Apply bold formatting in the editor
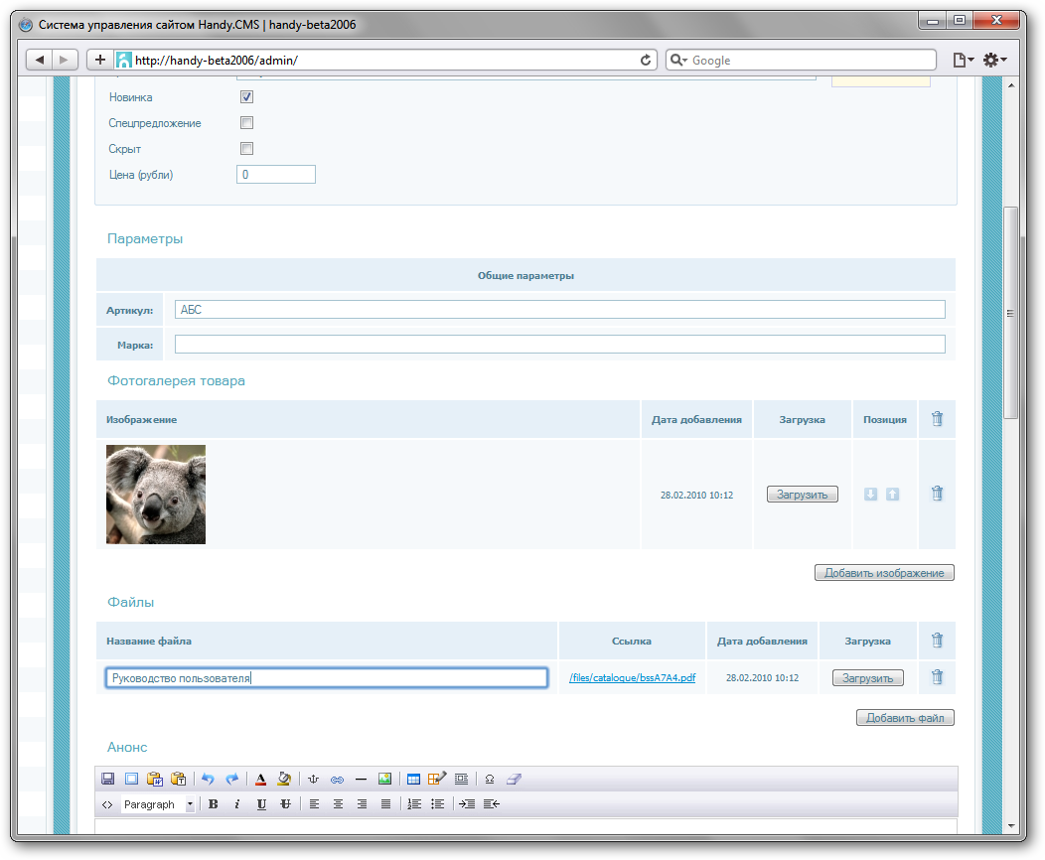This screenshot has height=860, width=1045. coord(214,804)
